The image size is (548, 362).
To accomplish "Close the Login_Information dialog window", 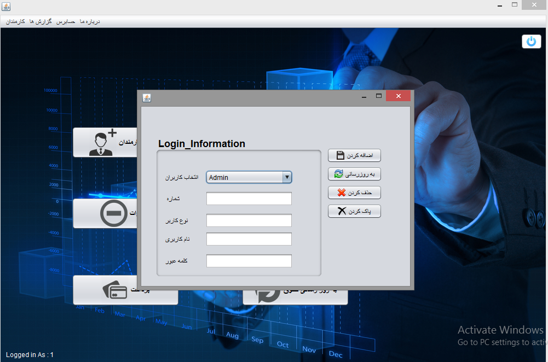I will coord(398,96).
